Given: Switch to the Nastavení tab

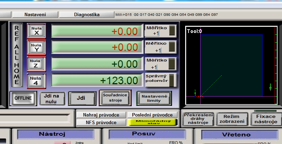Looking at the screenshot, I should pos(35,15).
